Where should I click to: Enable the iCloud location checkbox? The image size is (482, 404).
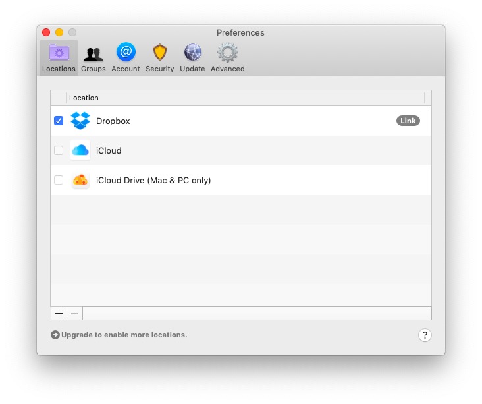[x=59, y=150]
